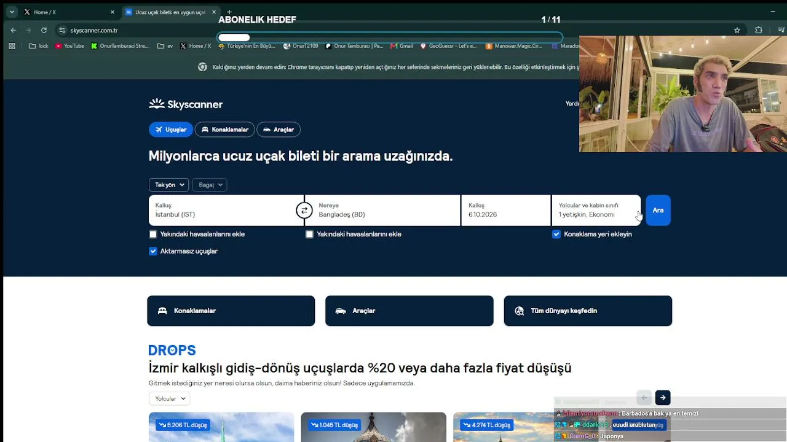
Task: Open the Yolcular dropdown under Drops
Action: pos(170,398)
